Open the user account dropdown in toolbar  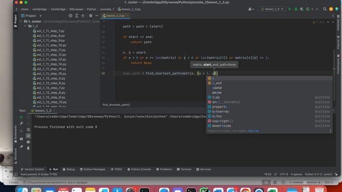tap(251, 9)
